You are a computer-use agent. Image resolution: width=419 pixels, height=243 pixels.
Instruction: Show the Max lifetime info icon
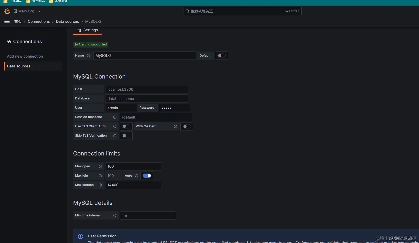pos(100,185)
